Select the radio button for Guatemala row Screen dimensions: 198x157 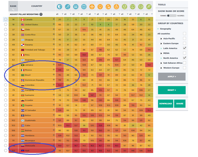pos(6,120)
